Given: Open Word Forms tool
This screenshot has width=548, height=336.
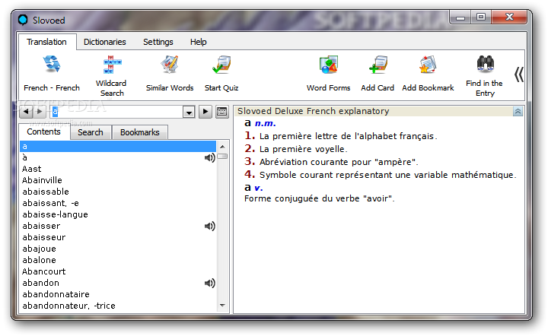Looking at the screenshot, I should [x=329, y=65].
